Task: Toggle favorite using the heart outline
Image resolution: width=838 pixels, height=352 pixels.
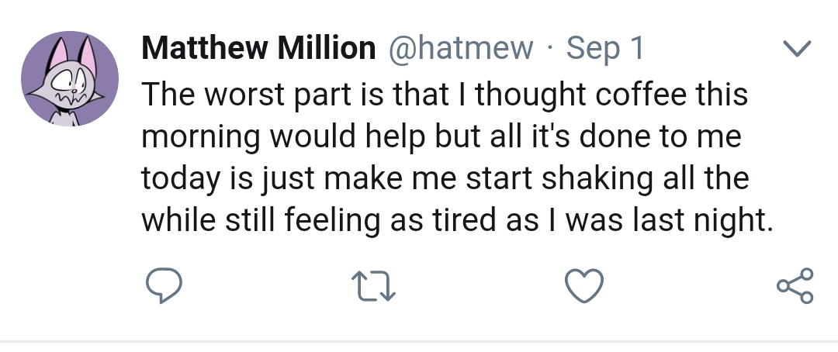Action: 584,288
